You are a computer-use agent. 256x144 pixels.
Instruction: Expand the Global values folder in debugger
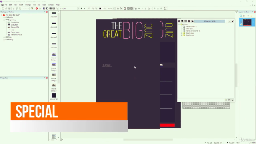pos(182,33)
